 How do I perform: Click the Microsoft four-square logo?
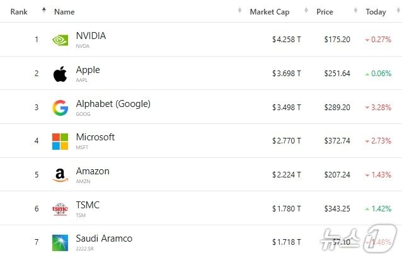coord(60,142)
